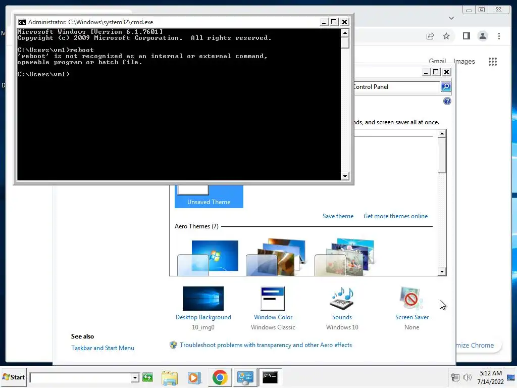Select the third Aero theme (Characters) thumbnail
This screenshot has height=388, width=517.
pos(344,257)
